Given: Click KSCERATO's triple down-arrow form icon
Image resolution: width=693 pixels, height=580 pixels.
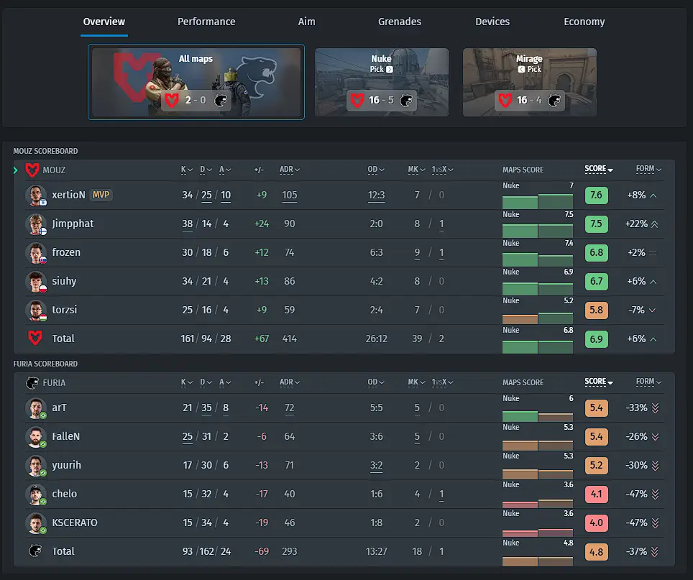Looking at the screenshot, I should 655,523.
